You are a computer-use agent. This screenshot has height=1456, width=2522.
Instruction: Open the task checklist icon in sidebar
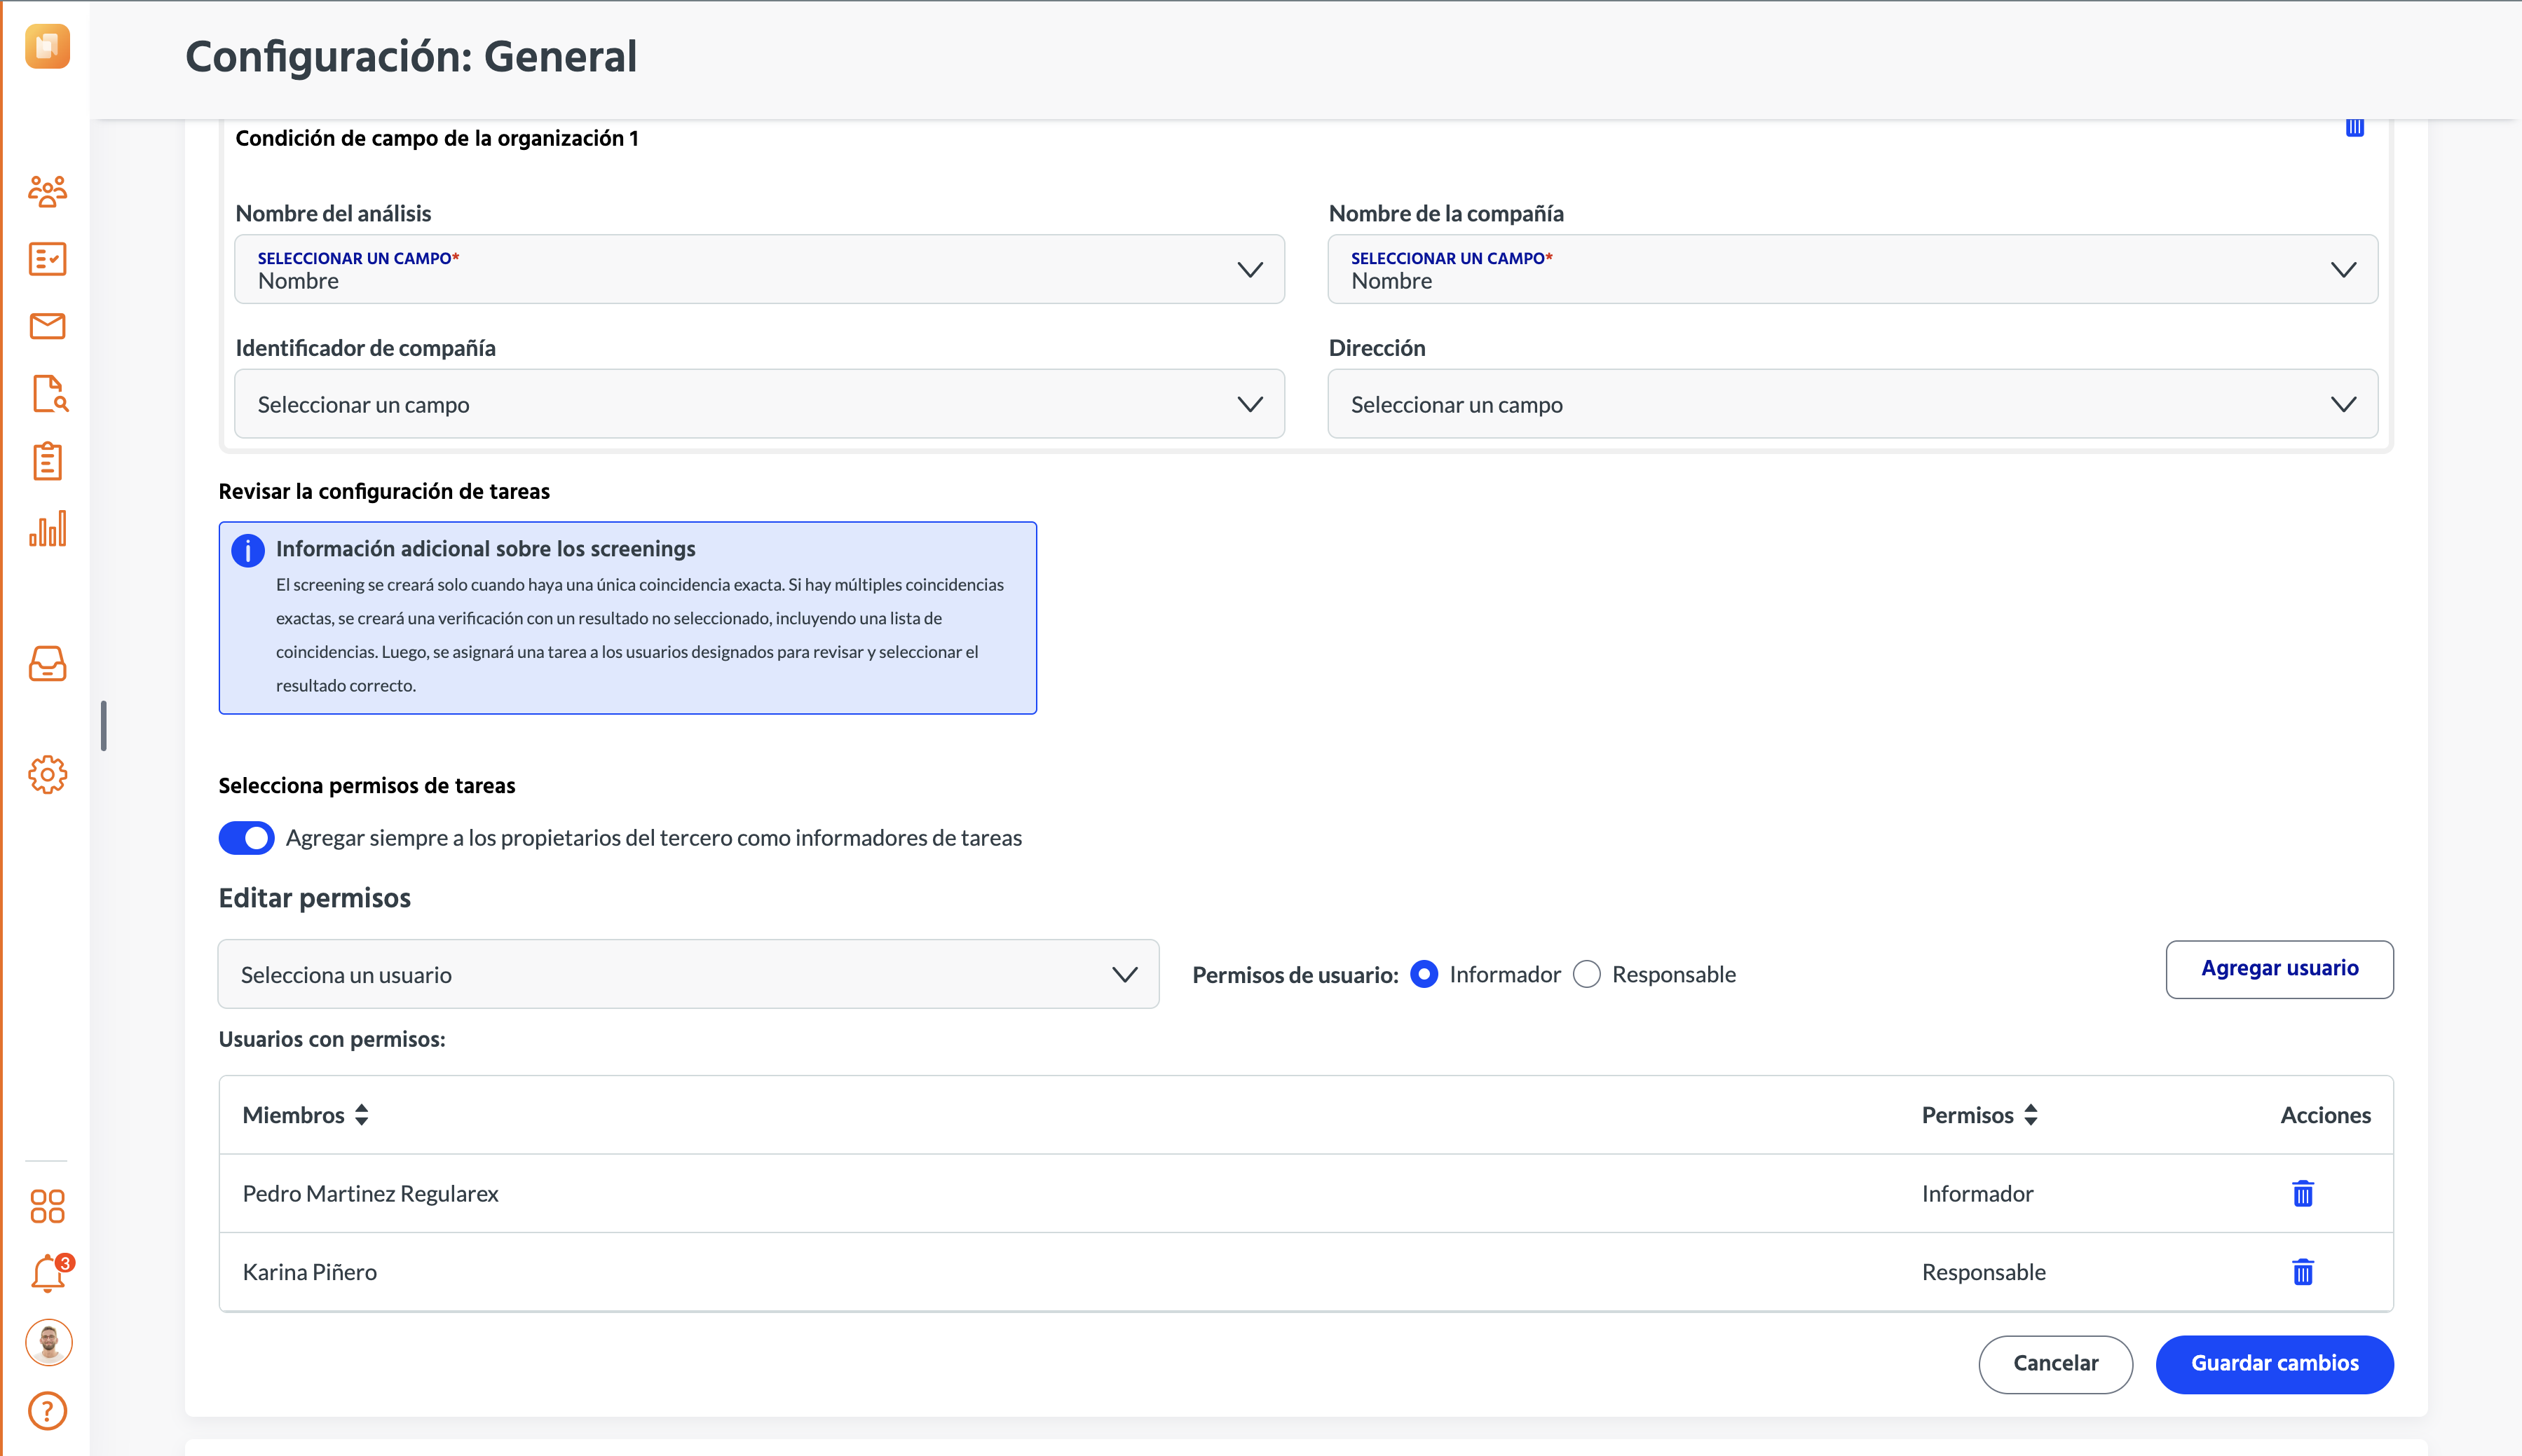coord(47,259)
